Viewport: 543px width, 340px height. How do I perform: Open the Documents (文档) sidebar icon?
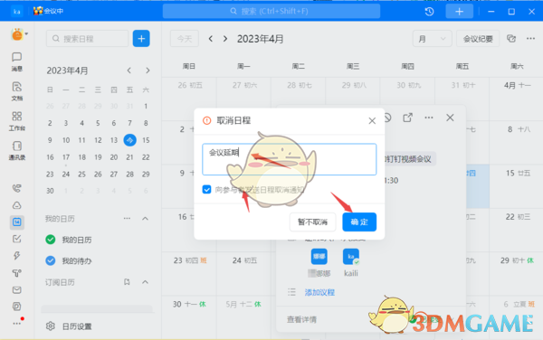[16, 91]
